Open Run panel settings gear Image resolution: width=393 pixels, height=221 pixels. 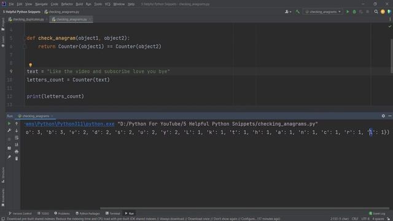(383, 116)
